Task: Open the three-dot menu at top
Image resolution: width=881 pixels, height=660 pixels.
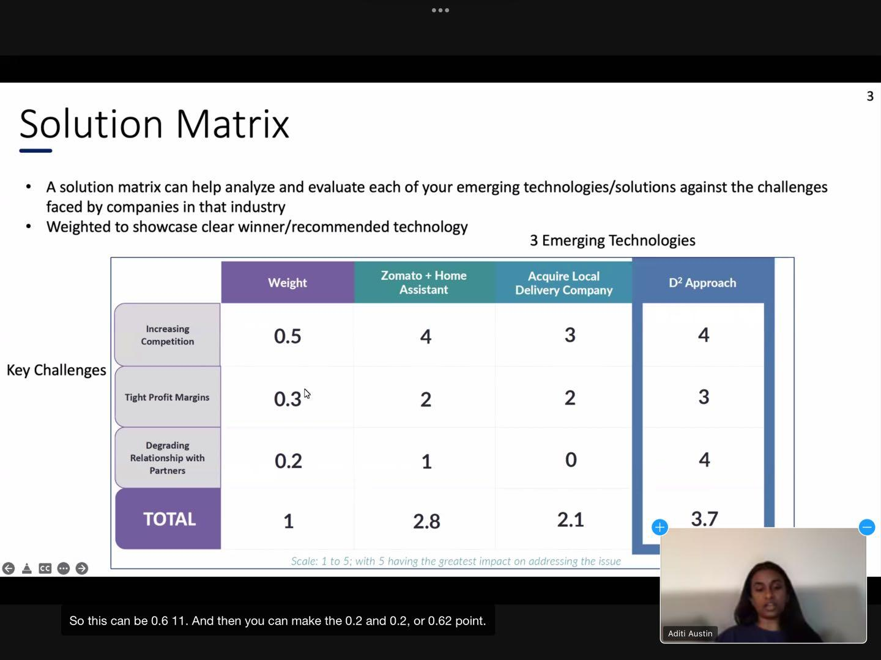Action: tap(441, 10)
